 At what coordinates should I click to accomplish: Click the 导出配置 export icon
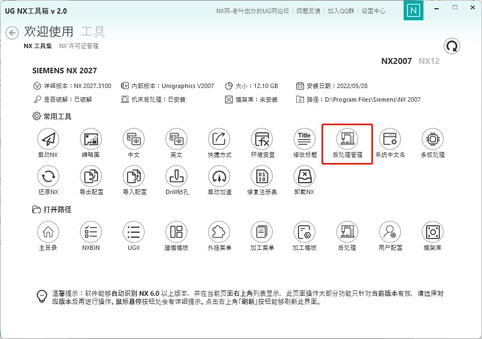tap(91, 177)
